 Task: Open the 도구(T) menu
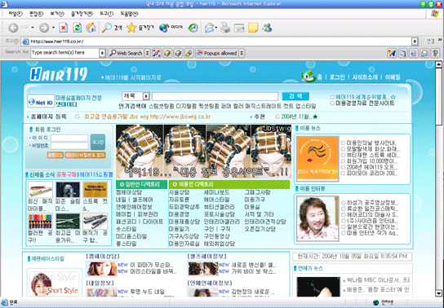coord(106,14)
